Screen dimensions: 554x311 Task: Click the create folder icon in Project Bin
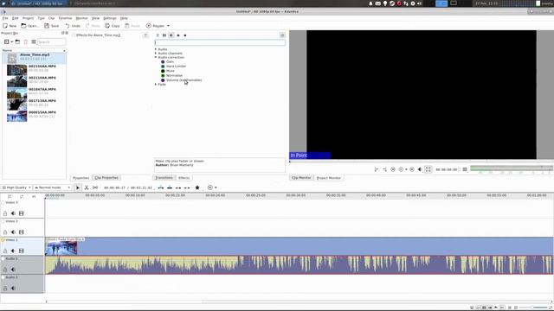[17, 42]
